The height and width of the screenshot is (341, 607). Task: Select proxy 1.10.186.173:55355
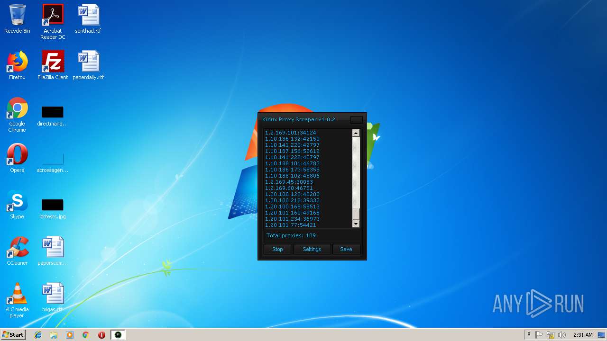[292, 170]
